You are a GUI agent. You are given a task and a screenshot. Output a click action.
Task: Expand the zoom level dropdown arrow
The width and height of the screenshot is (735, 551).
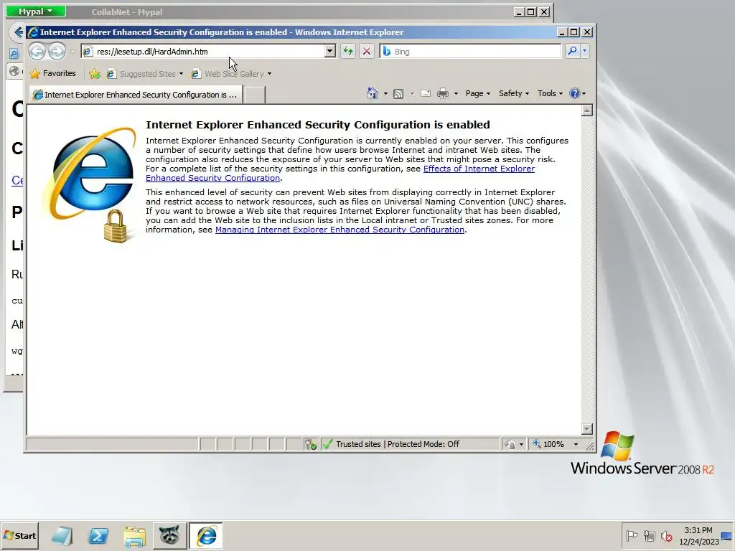pos(576,444)
